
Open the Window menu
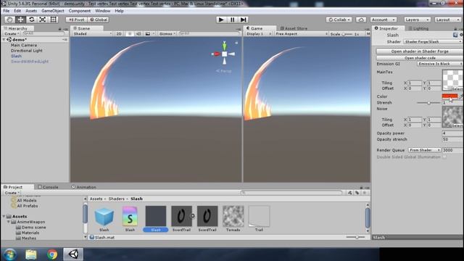point(102,11)
